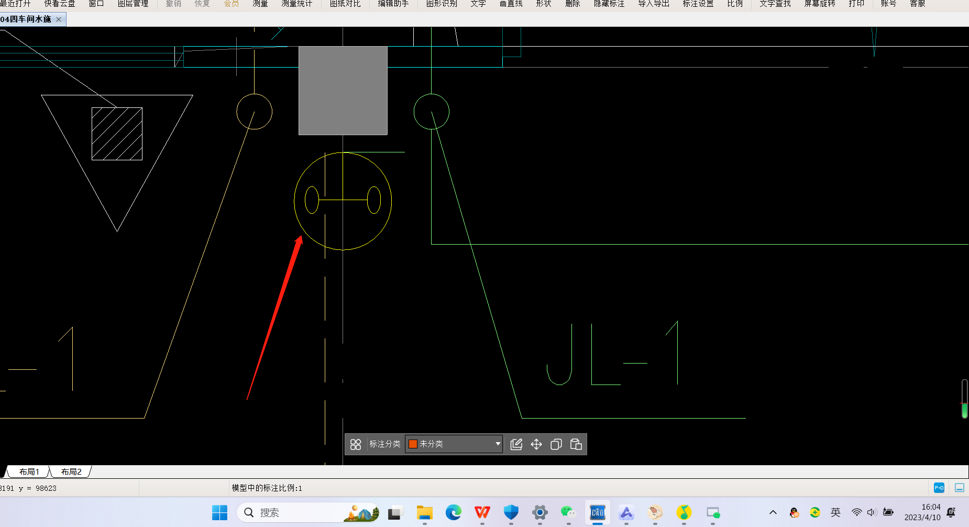Switch to the 布局2 layout tab
The image size is (969, 527).
[71, 471]
